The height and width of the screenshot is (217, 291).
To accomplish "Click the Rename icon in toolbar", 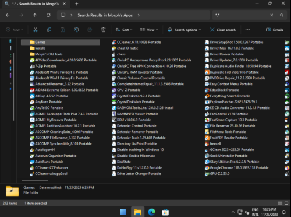I will pos(76,30).
